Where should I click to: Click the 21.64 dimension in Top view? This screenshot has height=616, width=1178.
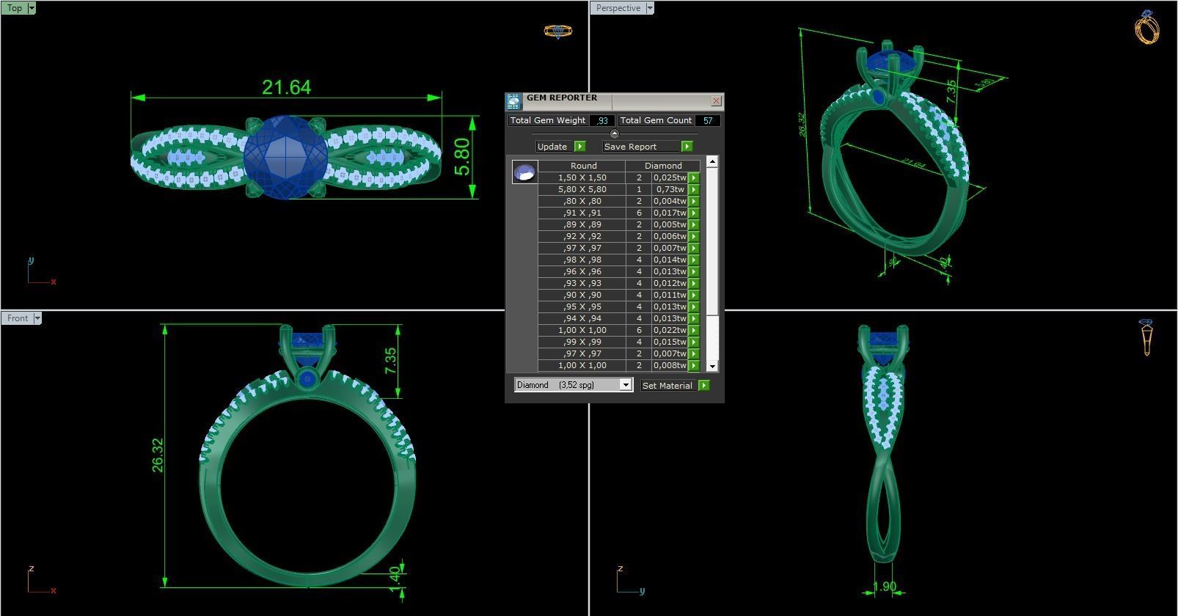point(286,87)
